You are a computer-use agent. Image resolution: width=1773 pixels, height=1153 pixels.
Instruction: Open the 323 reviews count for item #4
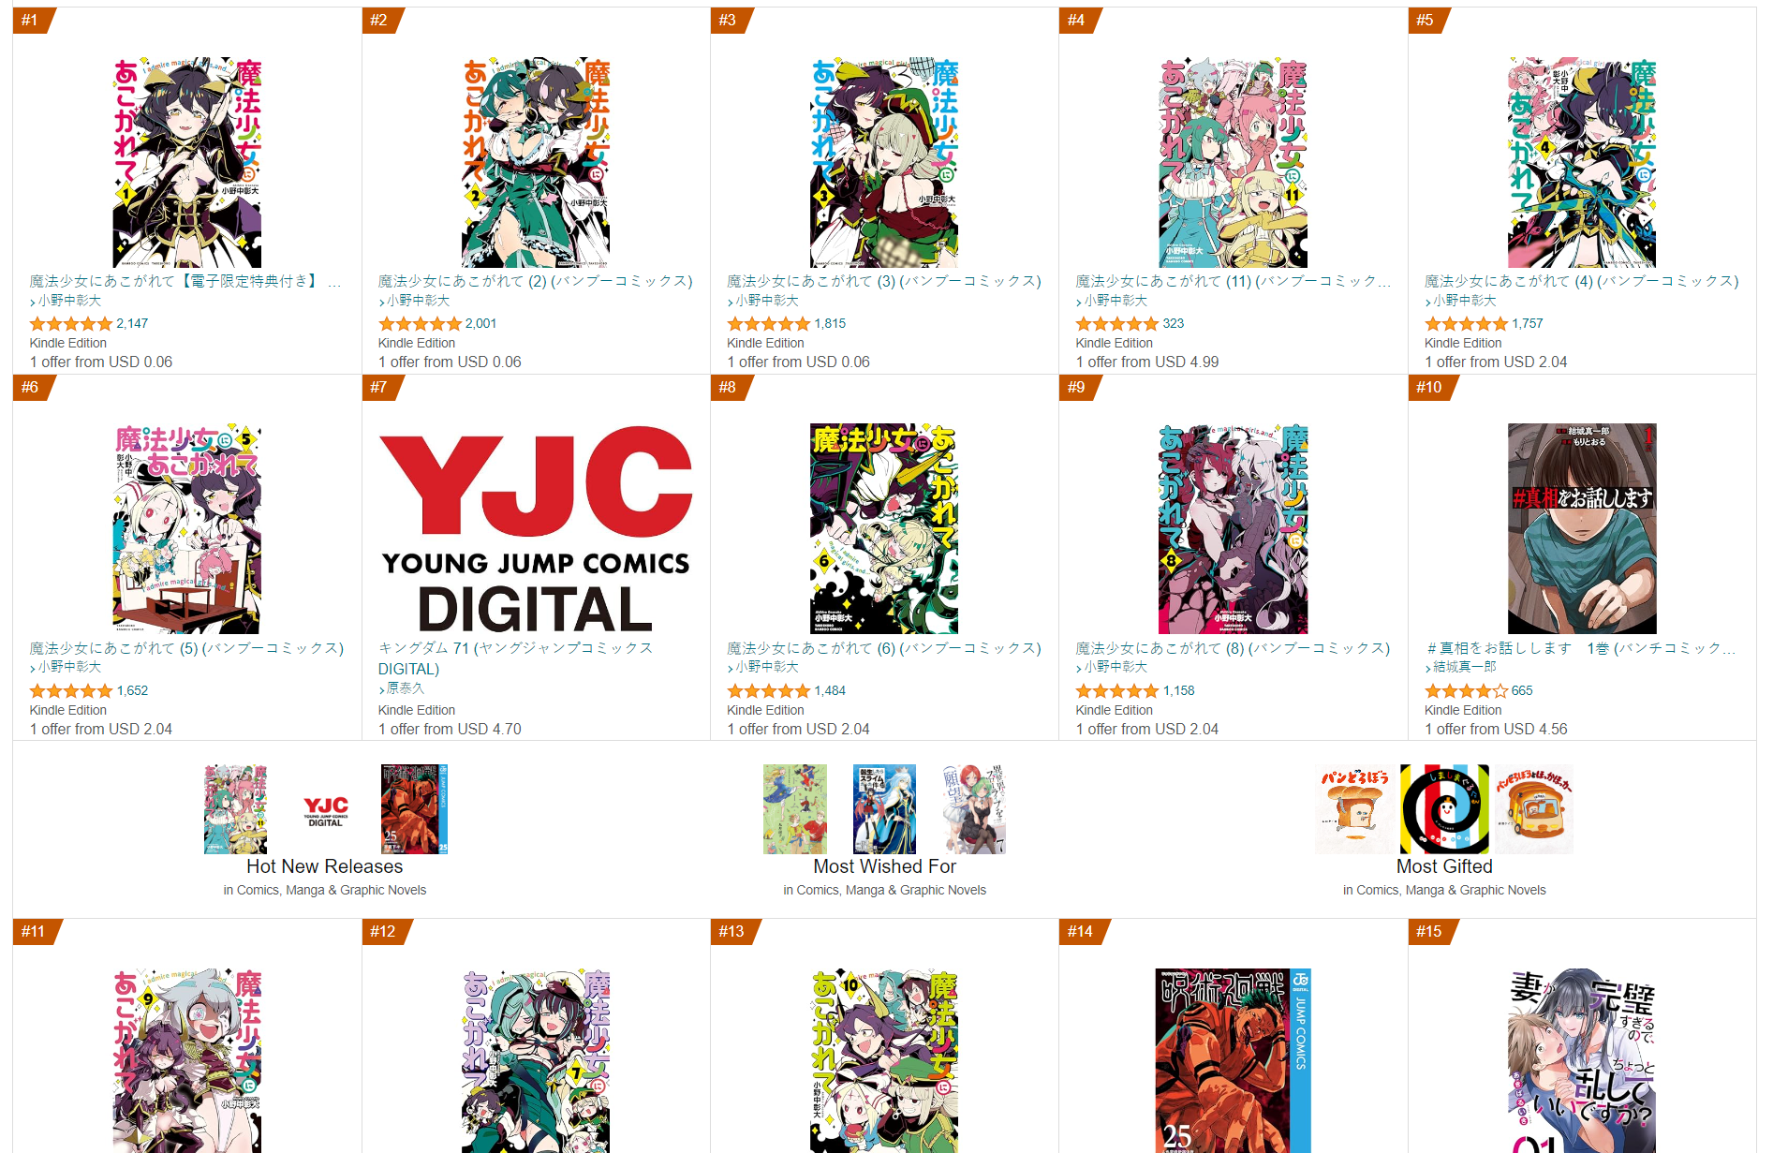tap(1174, 323)
